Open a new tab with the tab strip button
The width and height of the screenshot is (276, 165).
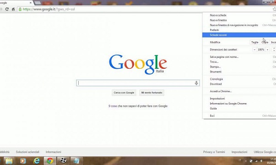pos(38,3)
